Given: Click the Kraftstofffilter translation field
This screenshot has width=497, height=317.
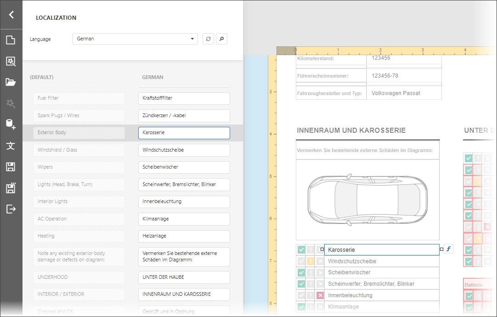Looking at the screenshot, I should 184,98.
